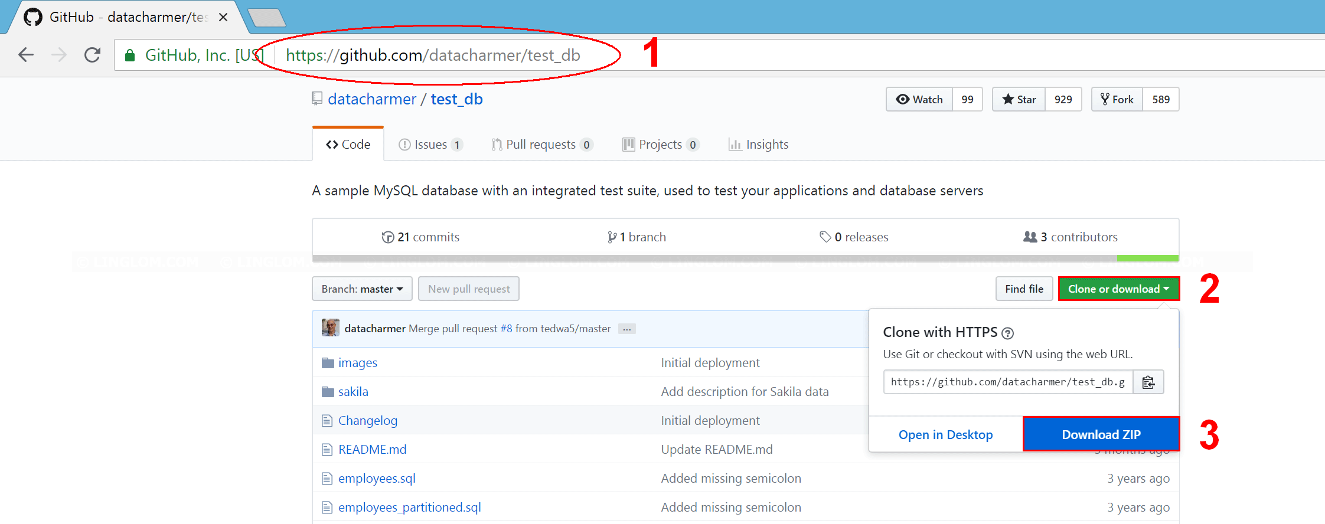Switch to the Issues tab
Screen dimensions: 1325x524
point(430,145)
